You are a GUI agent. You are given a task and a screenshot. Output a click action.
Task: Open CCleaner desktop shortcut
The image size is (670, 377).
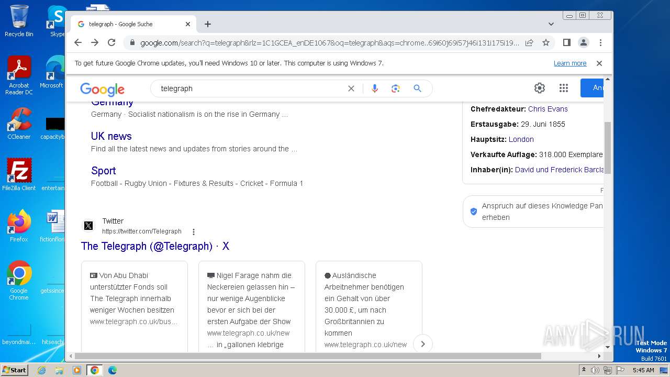[19, 124]
